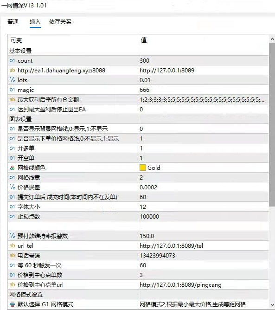Image resolution: width=275 pixels, height=310 pixels.
Task: Click the integer icon beside 价格到中心点单数
Action: click(x=12, y=275)
